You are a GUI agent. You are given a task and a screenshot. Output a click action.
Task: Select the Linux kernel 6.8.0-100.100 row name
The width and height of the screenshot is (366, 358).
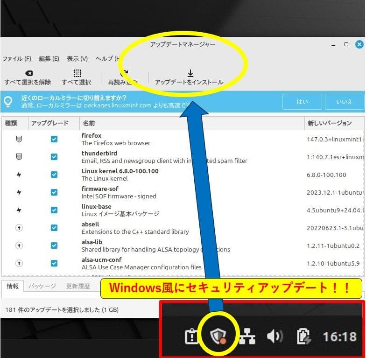(120, 171)
